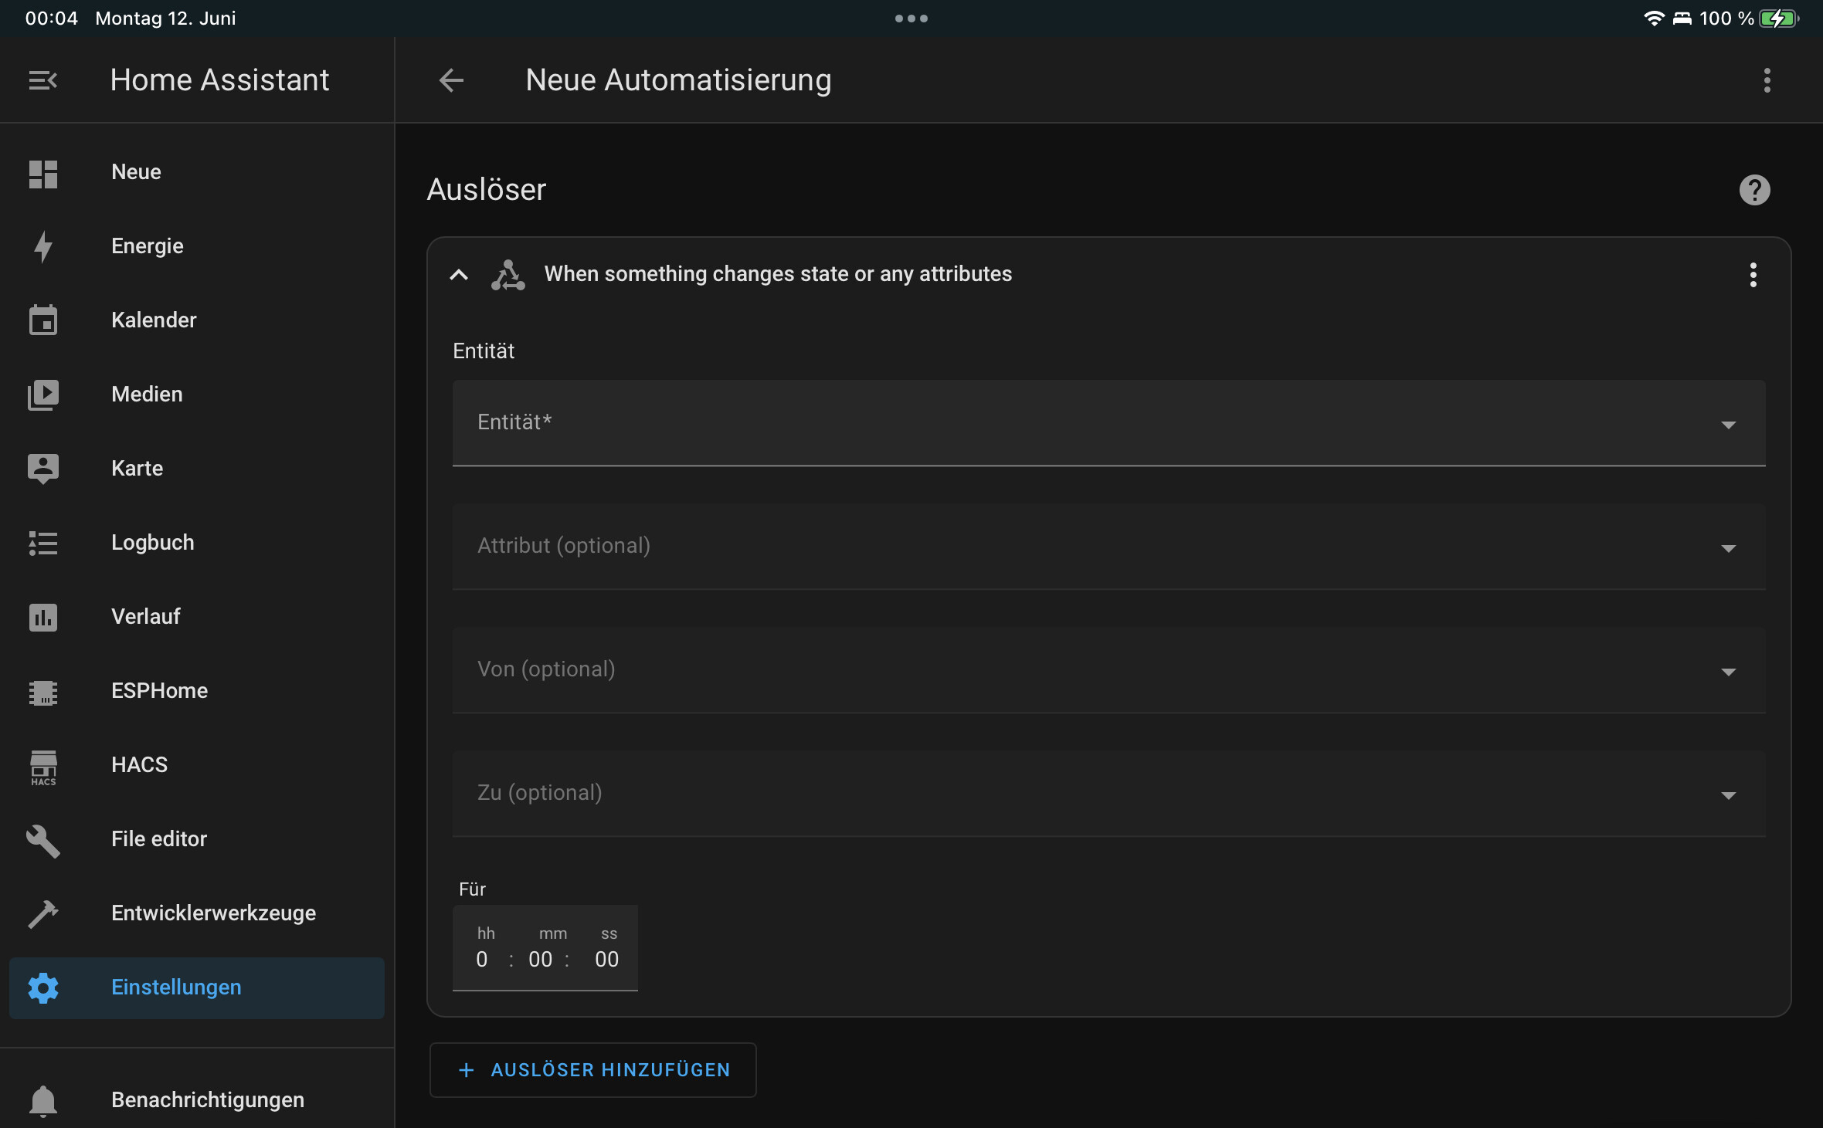Open the Zu (optional) dropdown

[1109, 794]
